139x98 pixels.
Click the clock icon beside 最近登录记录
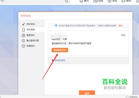pos(23,41)
